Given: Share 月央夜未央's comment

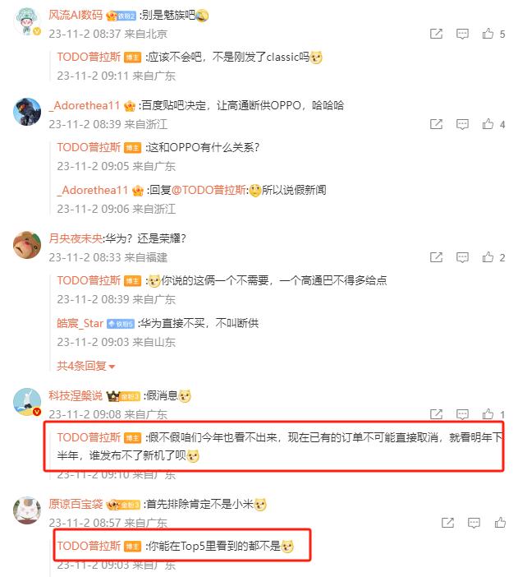Looking at the screenshot, I should tap(436, 257).
